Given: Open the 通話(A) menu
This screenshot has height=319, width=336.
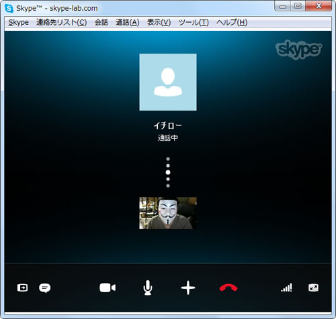Looking at the screenshot, I should pos(128,22).
